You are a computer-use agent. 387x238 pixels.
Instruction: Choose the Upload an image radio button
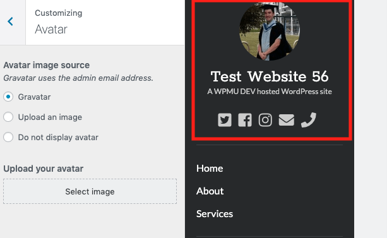click(x=8, y=117)
